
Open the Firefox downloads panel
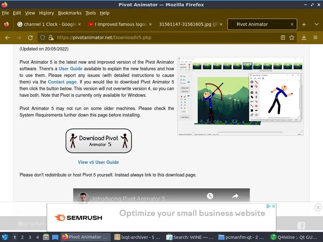(304, 37)
